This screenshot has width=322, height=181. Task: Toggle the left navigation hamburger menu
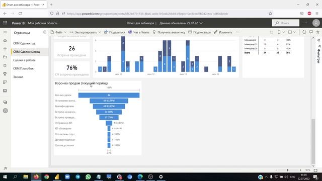pyautogui.click(x=5, y=32)
